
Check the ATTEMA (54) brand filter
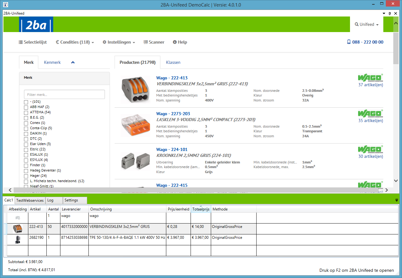coord(26,112)
